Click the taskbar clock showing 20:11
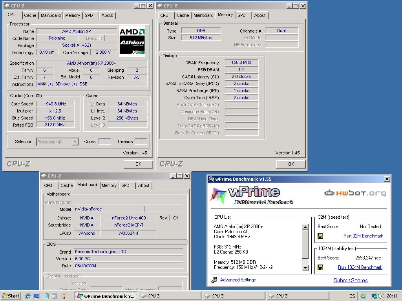The height and width of the screenshot is (301, 402). 392,296
